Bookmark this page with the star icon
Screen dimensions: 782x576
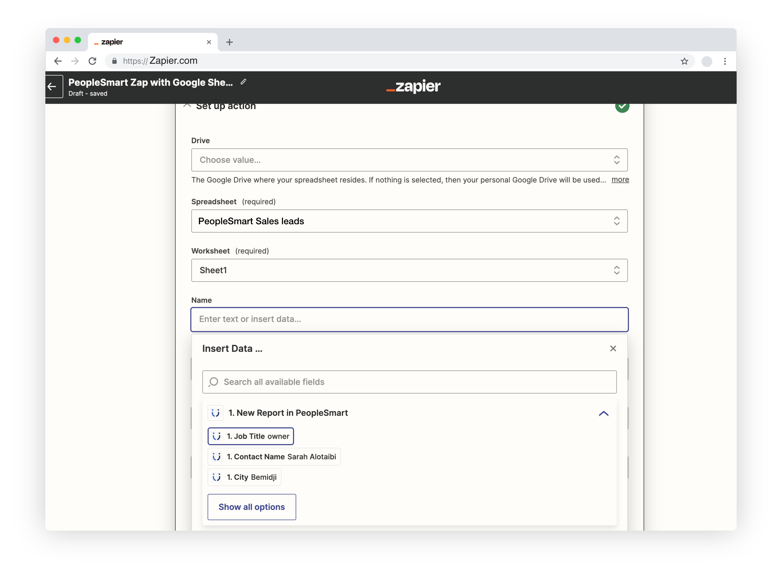point(684,61)
